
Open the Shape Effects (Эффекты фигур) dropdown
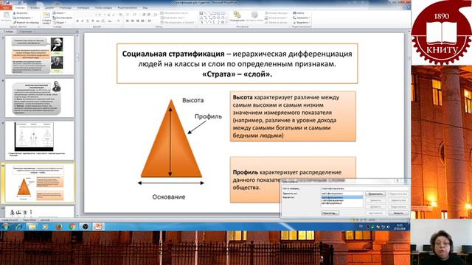(x=277, y=22)
